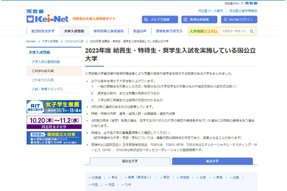Jump to the 四国 region section
The height and width of the screenshot is (191, 287).
click(x=110, y=185)
